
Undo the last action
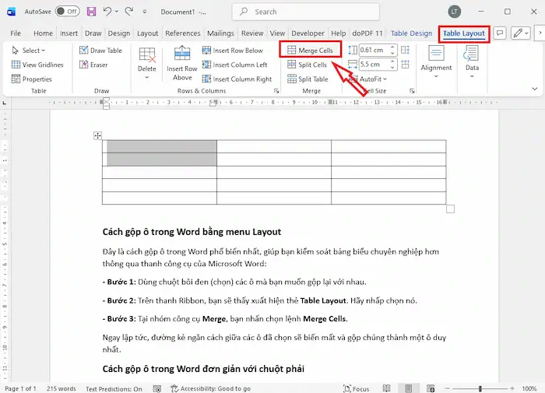tap(107, 12)
